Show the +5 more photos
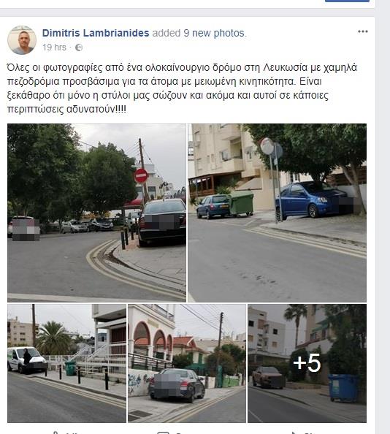 307,363
